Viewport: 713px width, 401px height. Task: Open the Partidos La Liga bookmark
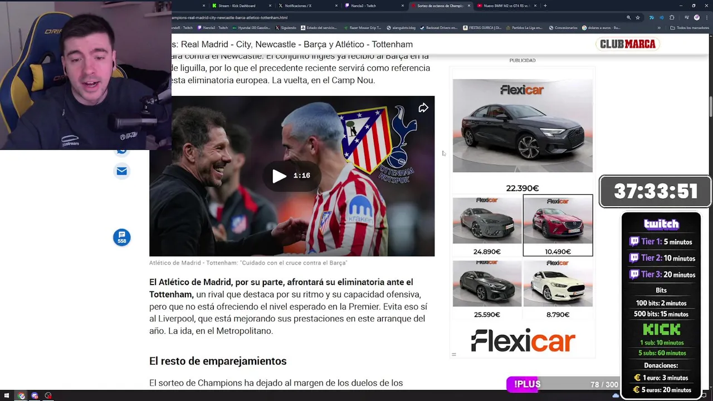click(x=524, y=27)
